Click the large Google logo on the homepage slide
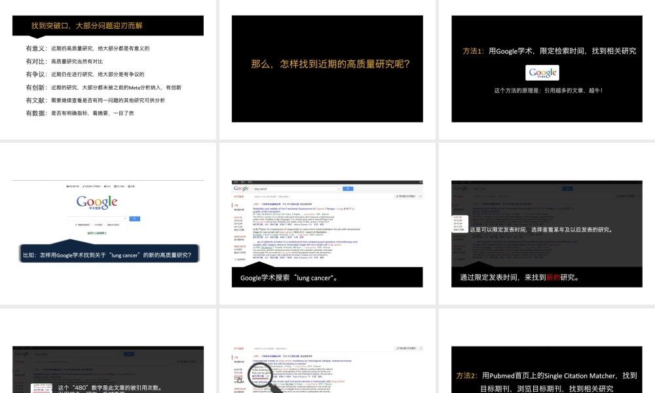The height and width of the screenshot is (393, 655). point(97,202)
